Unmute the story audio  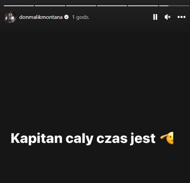pos(168,17)
